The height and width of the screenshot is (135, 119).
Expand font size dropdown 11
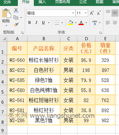[x=85, y=13]
